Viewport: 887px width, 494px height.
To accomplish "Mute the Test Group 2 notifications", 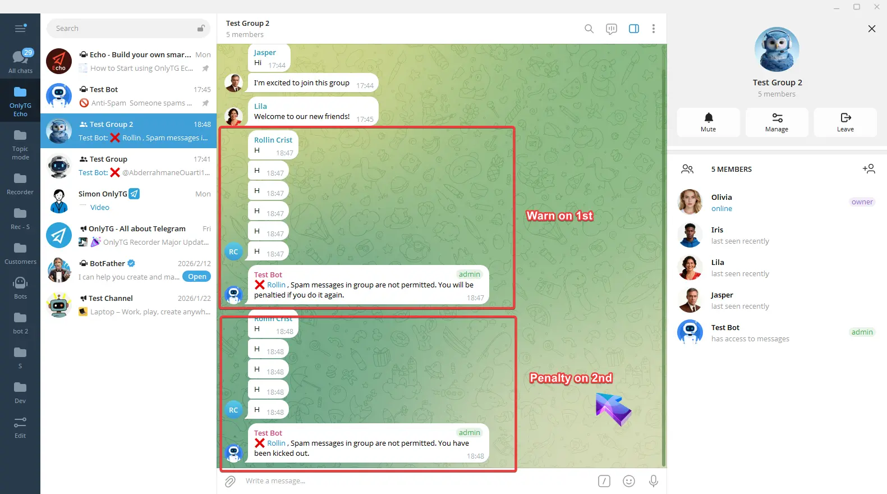I will point(708,122).
